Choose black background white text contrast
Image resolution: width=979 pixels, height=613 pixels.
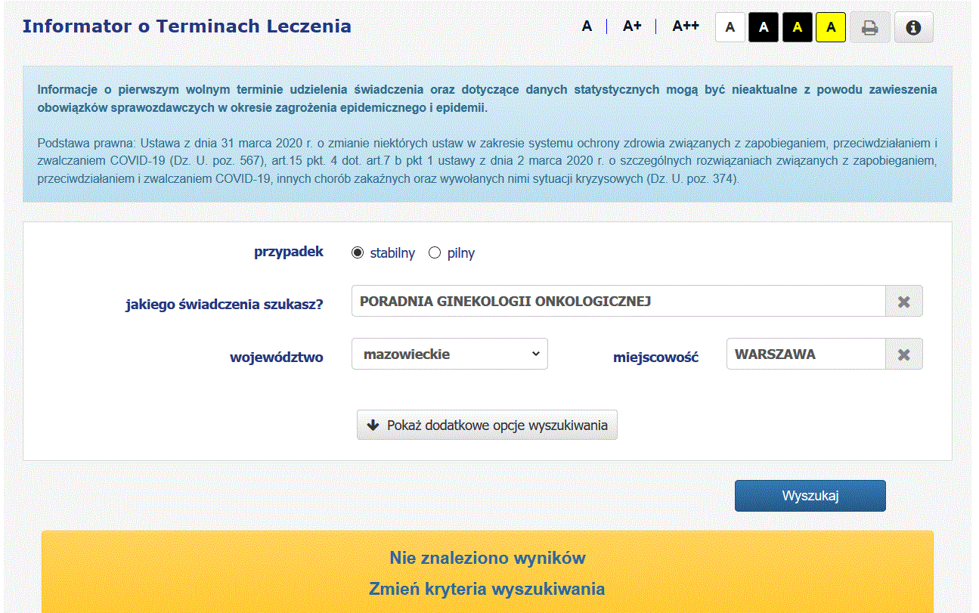pyautogui.click(x=764, y=27)
